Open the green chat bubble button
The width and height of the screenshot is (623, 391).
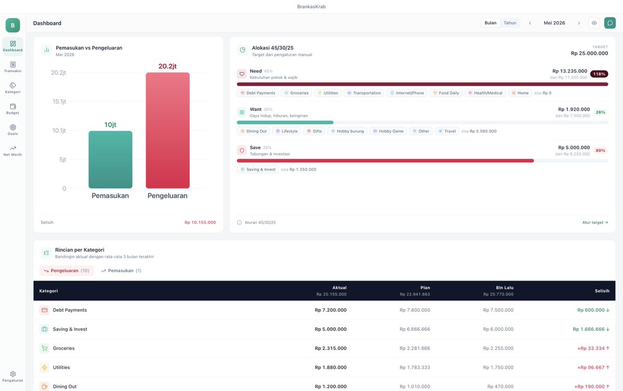click(610, 23)
